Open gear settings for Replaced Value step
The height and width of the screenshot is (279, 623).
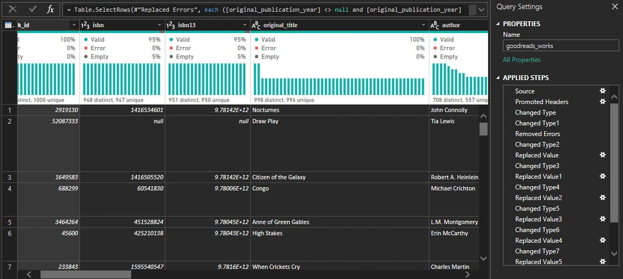click(602, 155)
